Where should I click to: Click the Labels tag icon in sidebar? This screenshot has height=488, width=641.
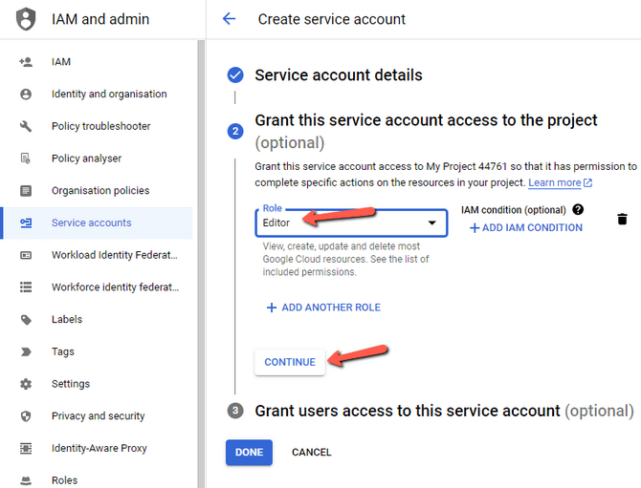[26, 320]
